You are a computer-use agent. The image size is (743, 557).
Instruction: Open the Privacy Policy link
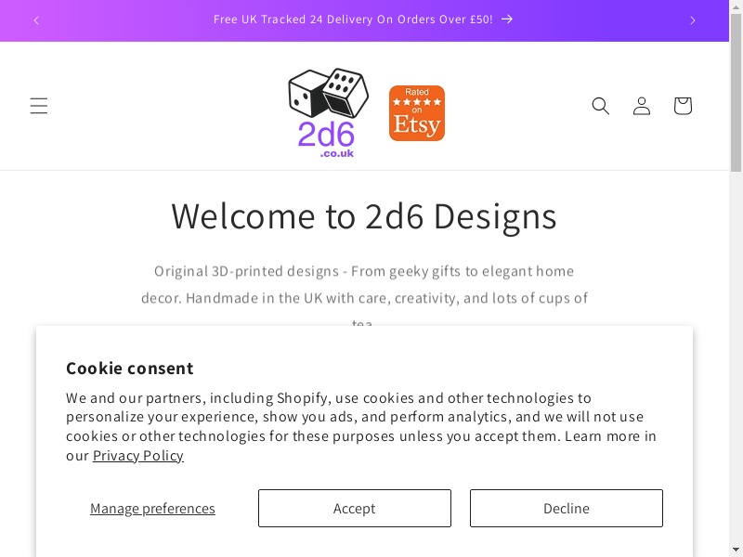pyautogui.click(x=138, y=456)
